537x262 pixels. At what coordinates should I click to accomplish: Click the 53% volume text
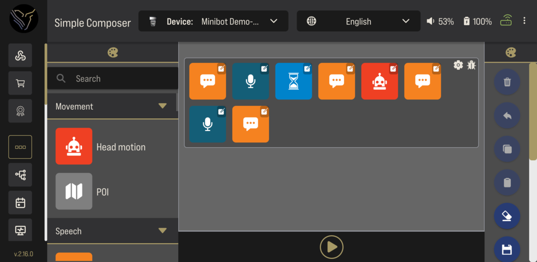coord(446,21)
